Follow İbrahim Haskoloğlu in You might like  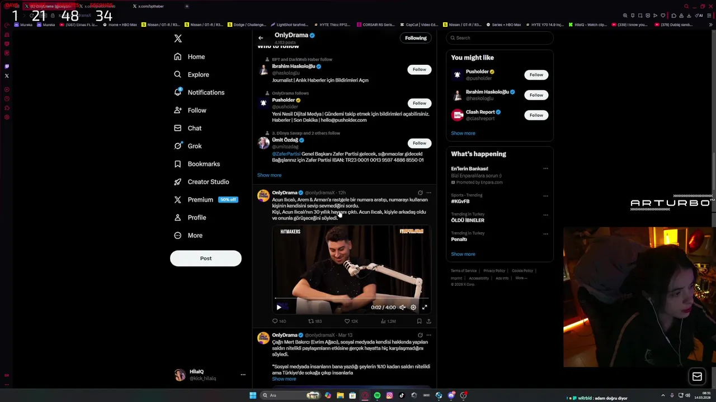pyautogui.click(x=536, y=95)
